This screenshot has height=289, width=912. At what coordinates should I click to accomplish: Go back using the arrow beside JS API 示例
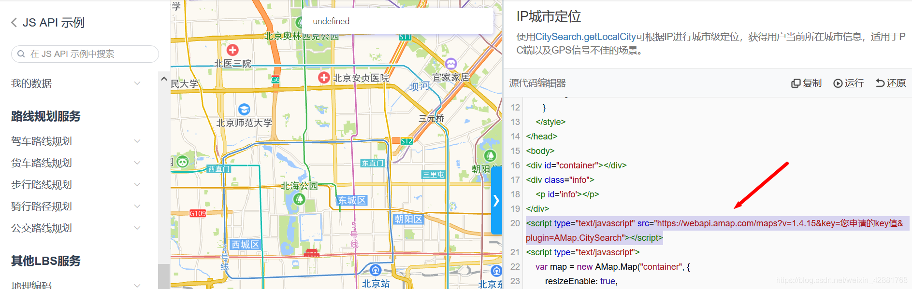coord(14,23)
